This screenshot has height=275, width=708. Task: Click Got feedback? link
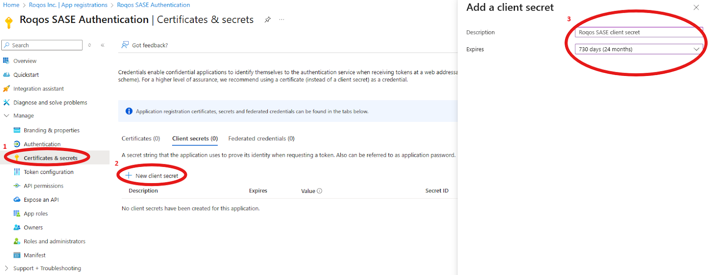point(150,45)
